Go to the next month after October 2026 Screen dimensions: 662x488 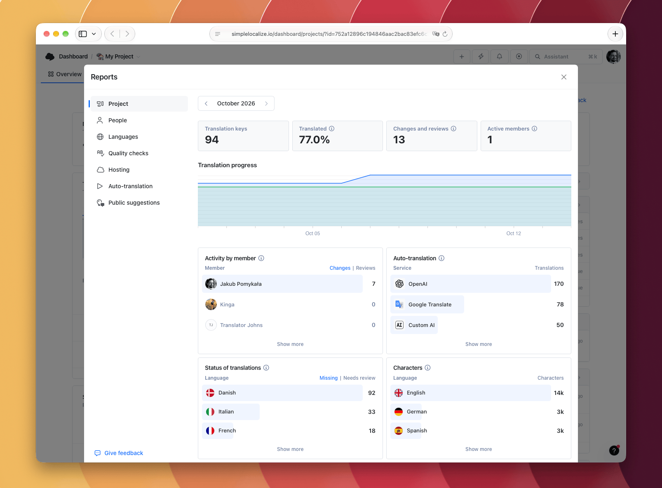coord(266,103)
